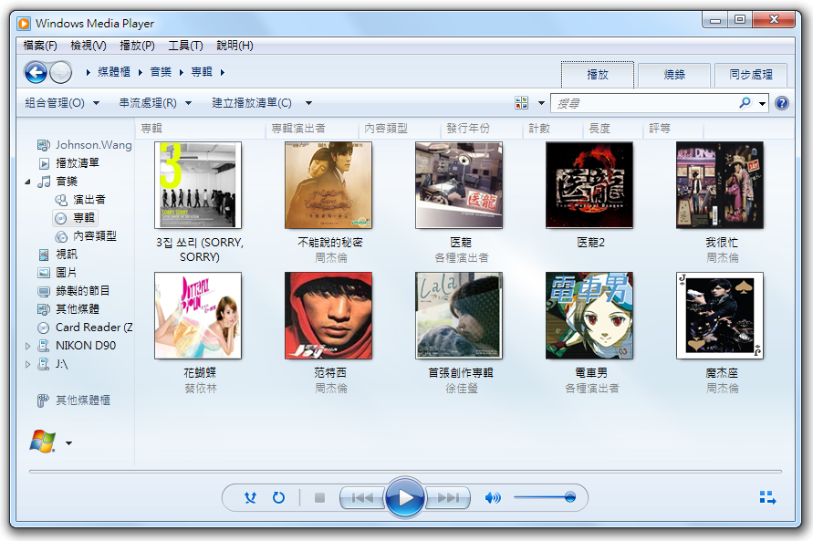Viewport: 813px width, 541px height.
Task: Select the 医龍2 album cover
Action: pyautogui.click(x=589, y=185)
